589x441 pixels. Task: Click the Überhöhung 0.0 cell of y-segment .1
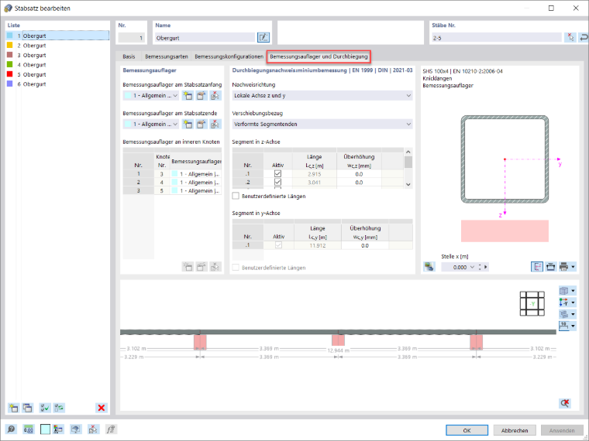click(365, 245)
